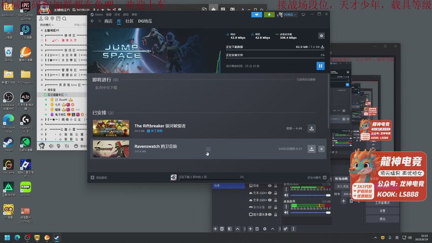The height and width of the screenshot is (243, 432).
Task: Grab the Ravenswatch row reorder handle
Action: (208, 149)
